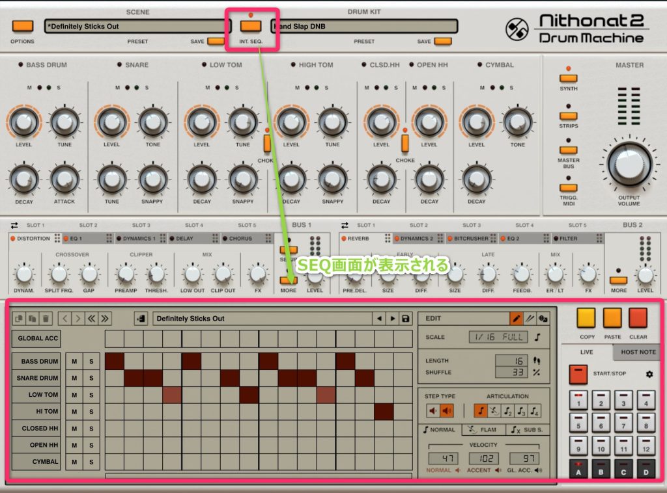This screenshot has height=493, width=667.
Task: Toggle the INT. SEQ. button
Action: click(x=250, y=26)
